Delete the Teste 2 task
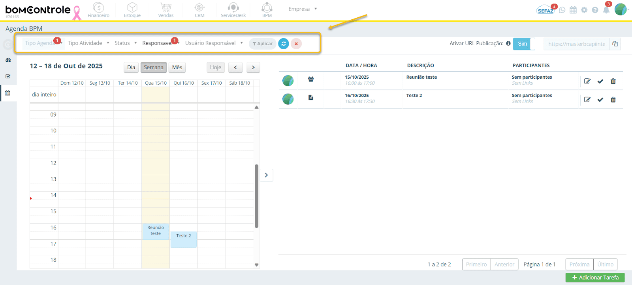 point(613,100)
